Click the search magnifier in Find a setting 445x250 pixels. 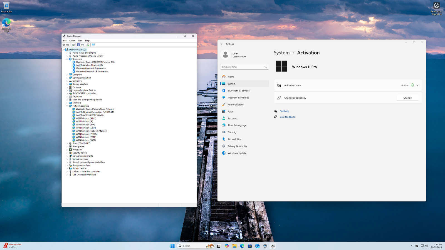266,67
